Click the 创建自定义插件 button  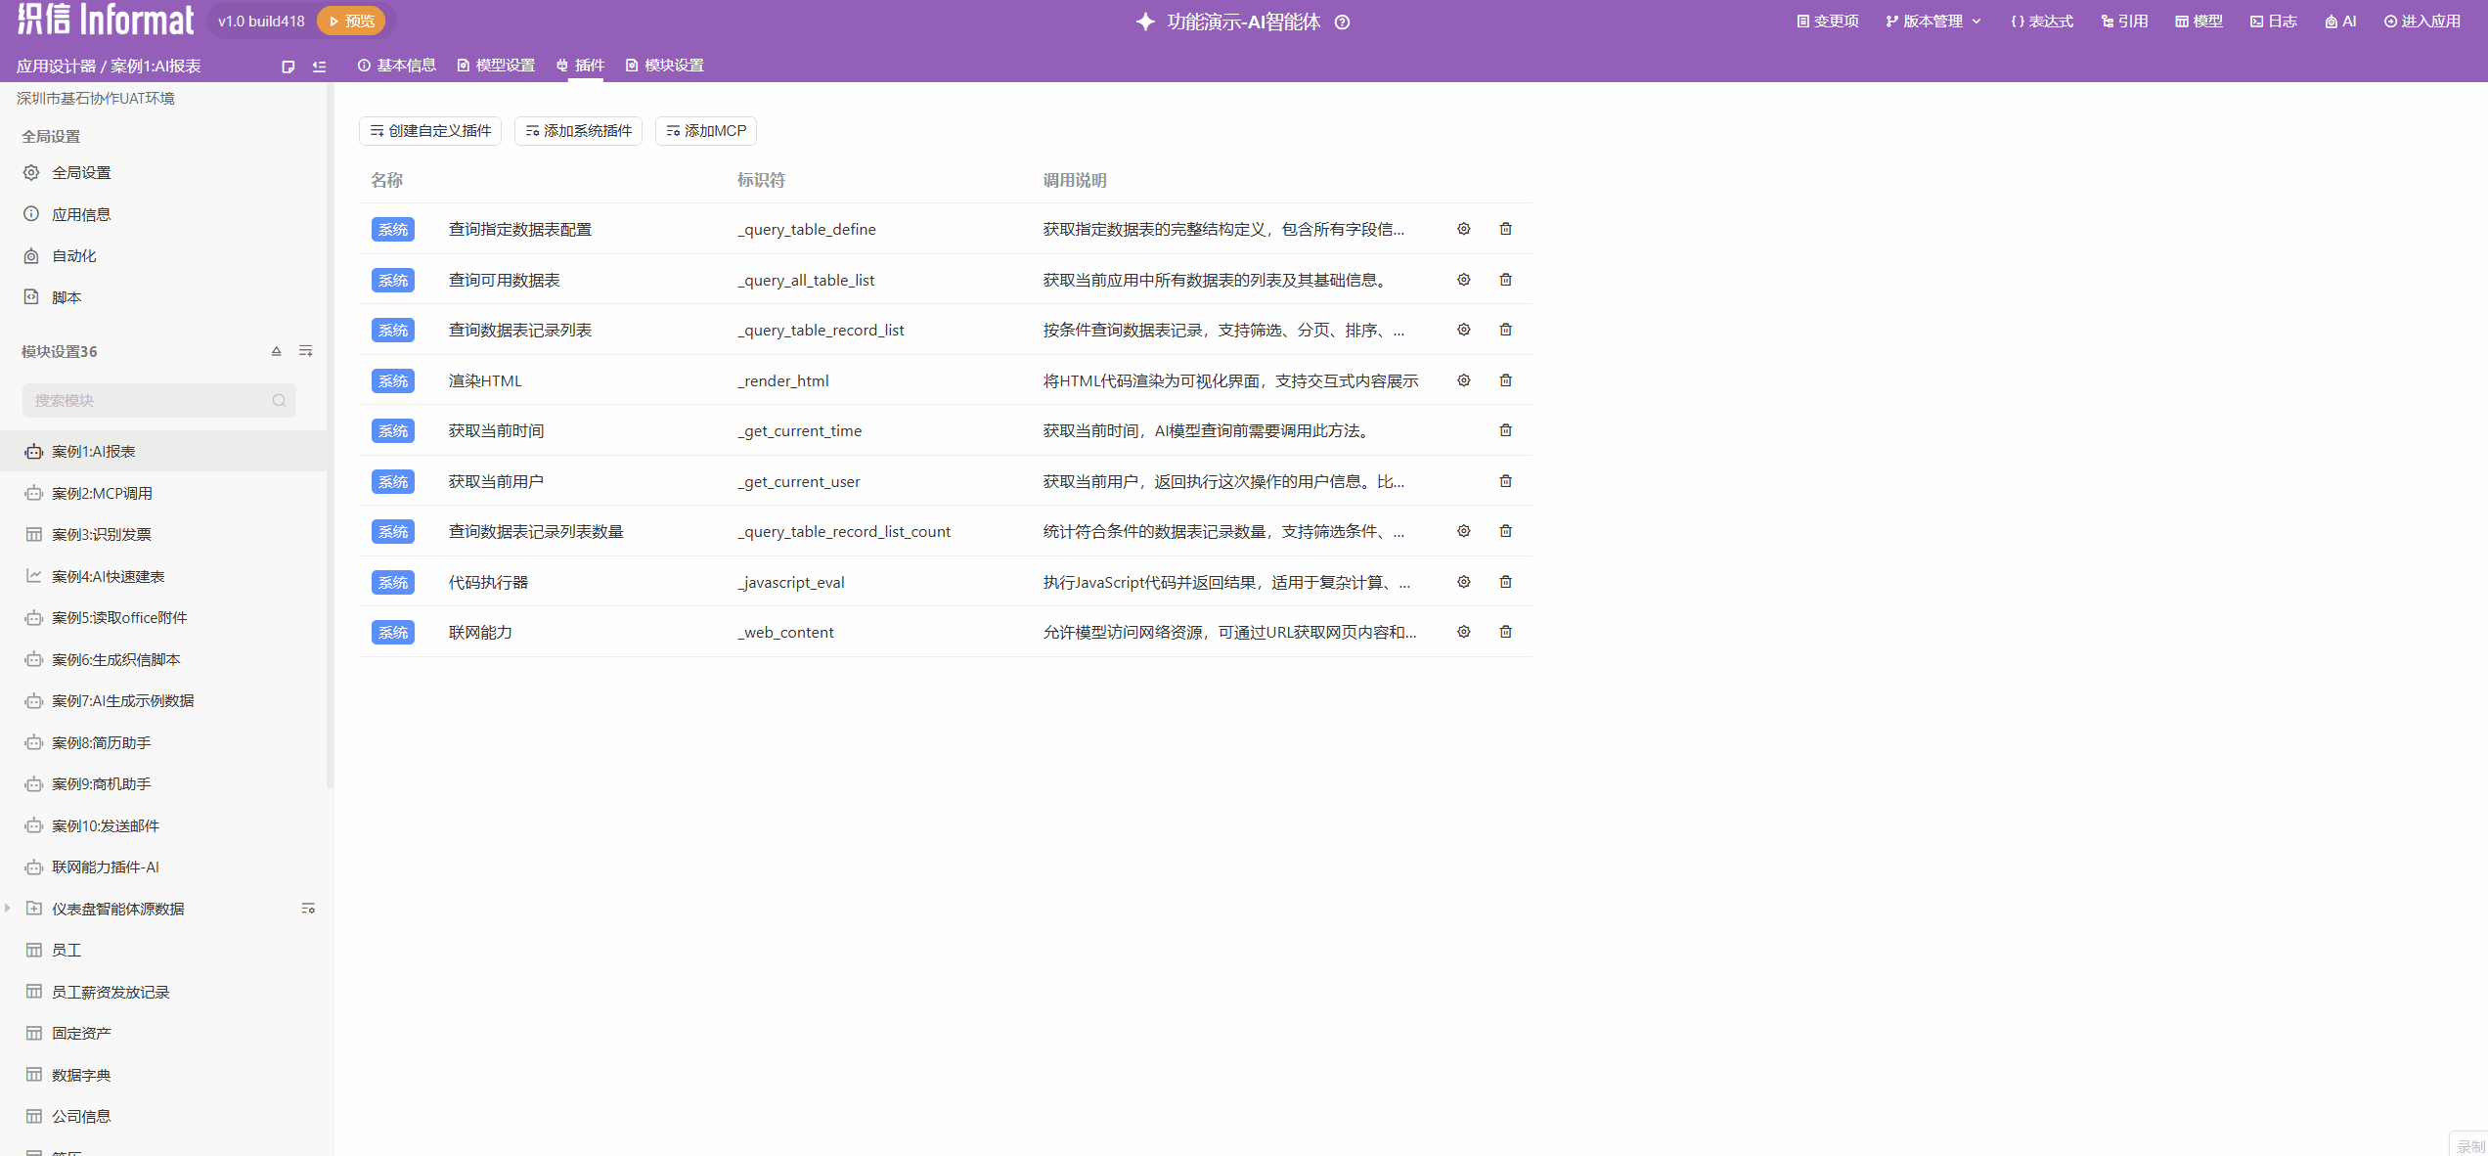coord(430,131)
